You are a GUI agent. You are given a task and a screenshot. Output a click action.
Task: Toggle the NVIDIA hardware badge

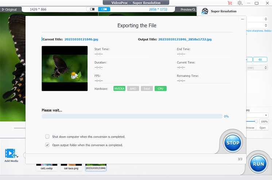pos(119,89)
